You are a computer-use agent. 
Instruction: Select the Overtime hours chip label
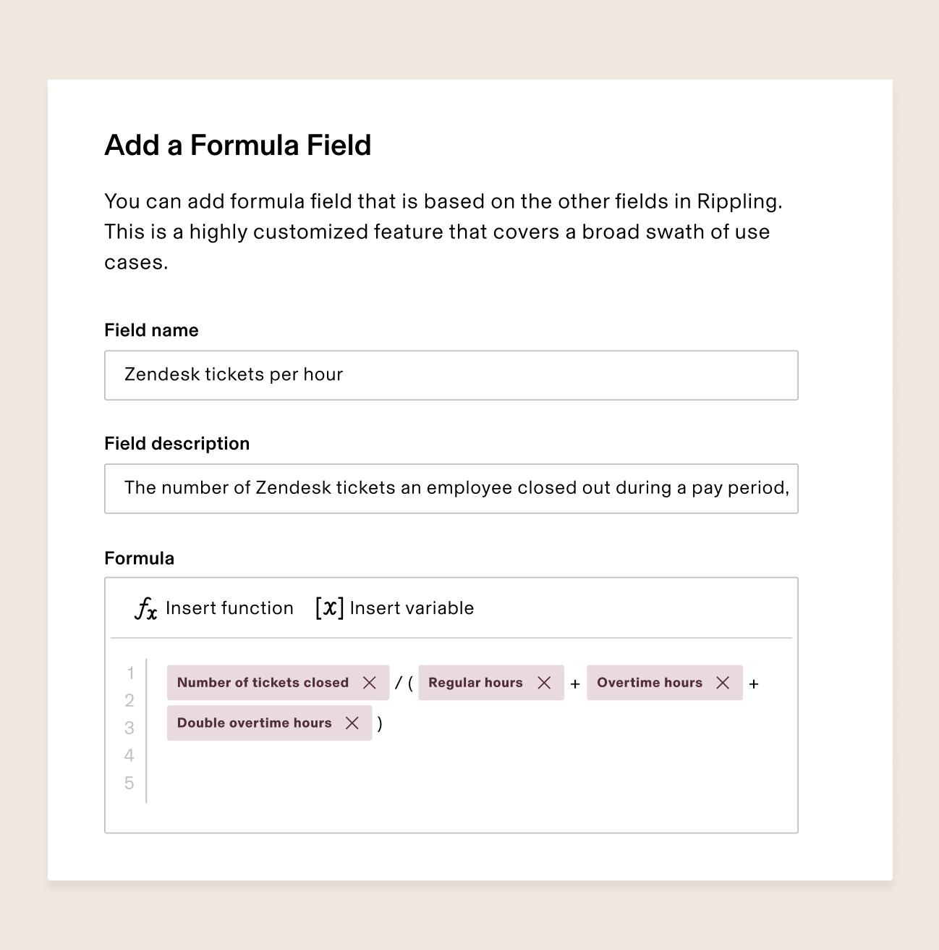pos(650,683)
